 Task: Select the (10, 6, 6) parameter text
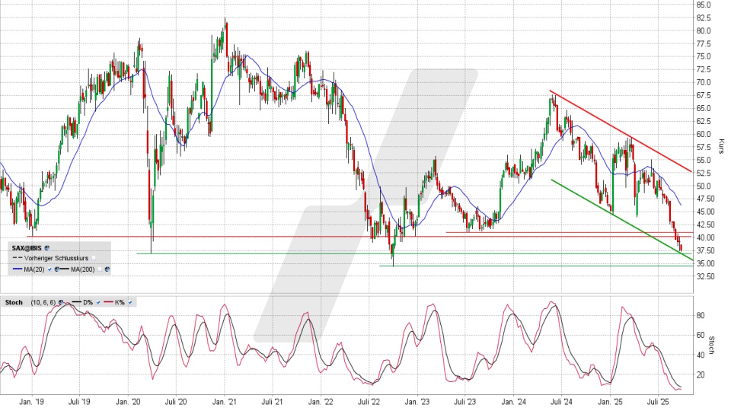click(43, 302)
